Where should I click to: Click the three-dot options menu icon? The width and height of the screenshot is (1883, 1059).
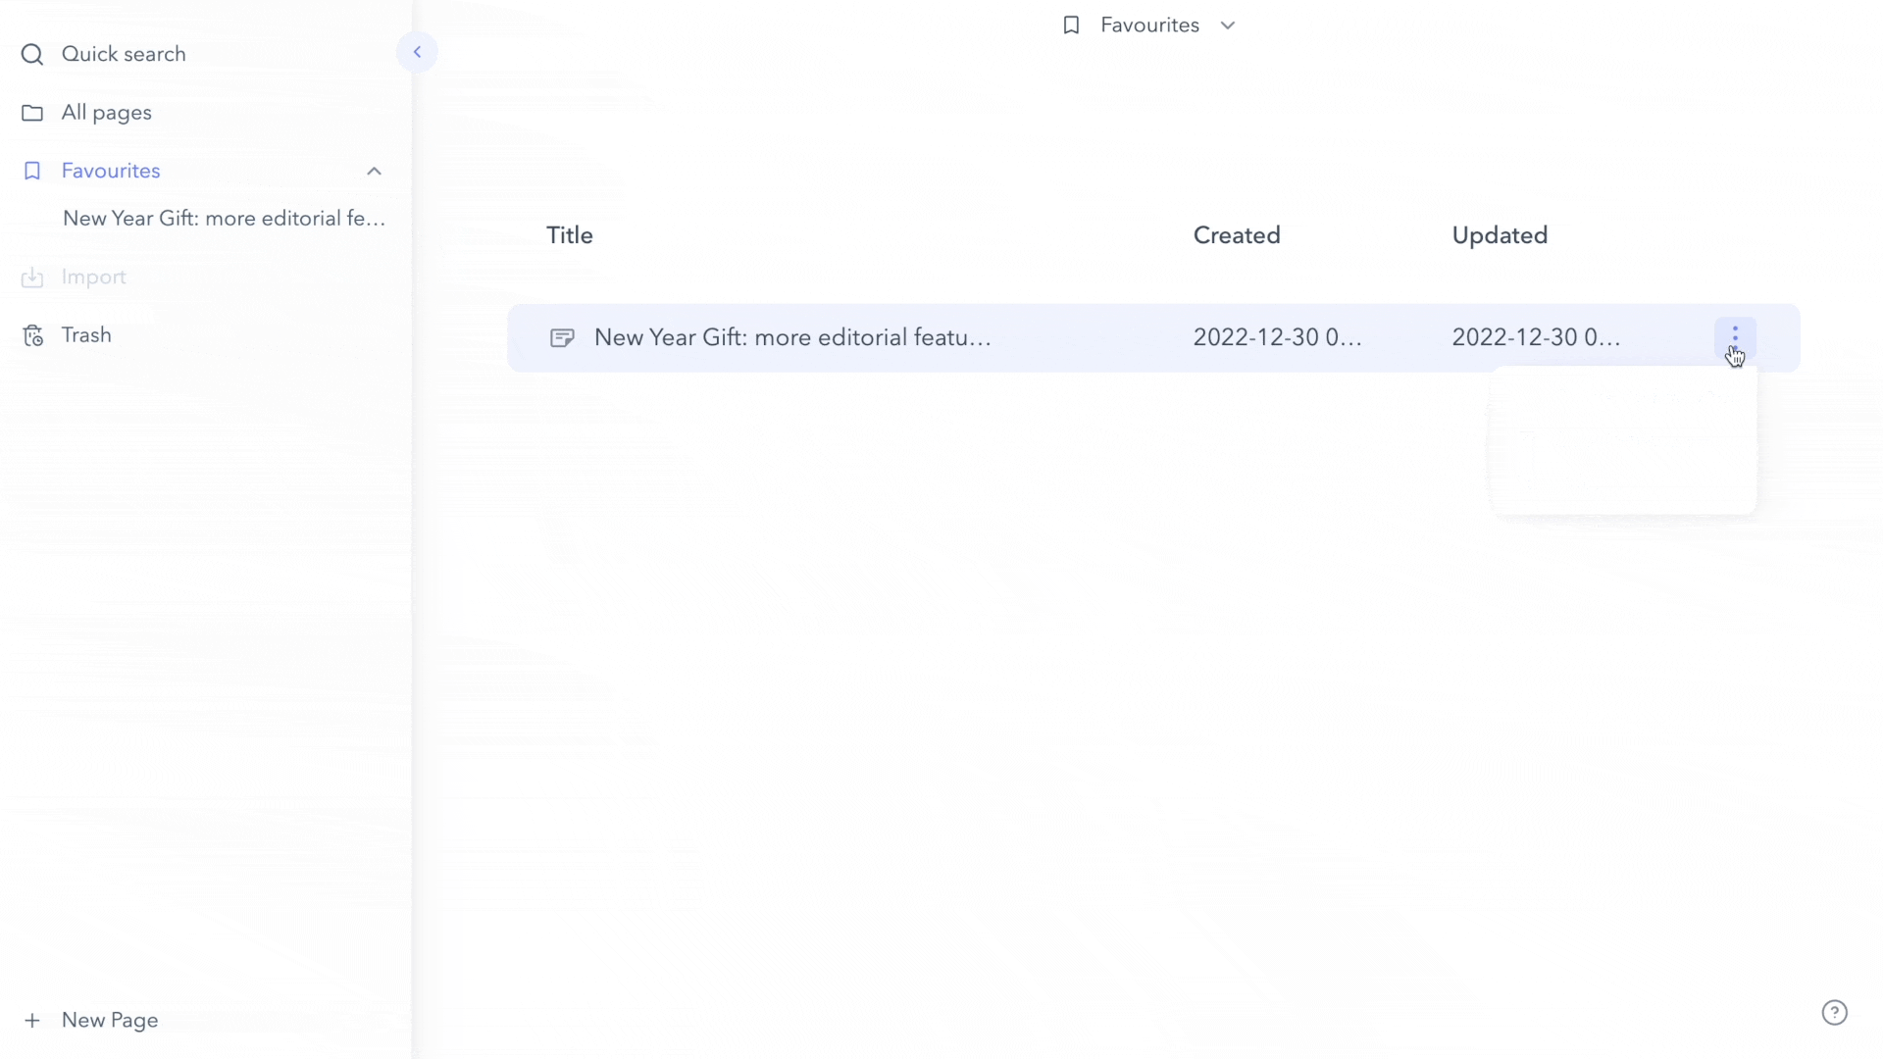pos(1734,337)
